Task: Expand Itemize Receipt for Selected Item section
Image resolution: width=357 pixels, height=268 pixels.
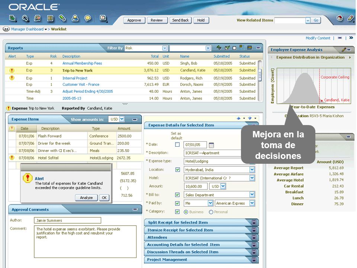Action: point(254,230)
